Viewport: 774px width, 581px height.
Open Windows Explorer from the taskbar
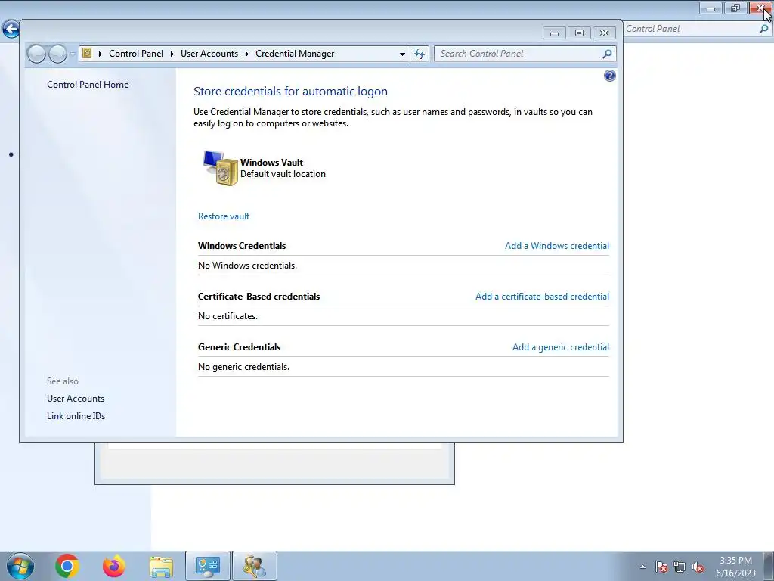point(161,567)
